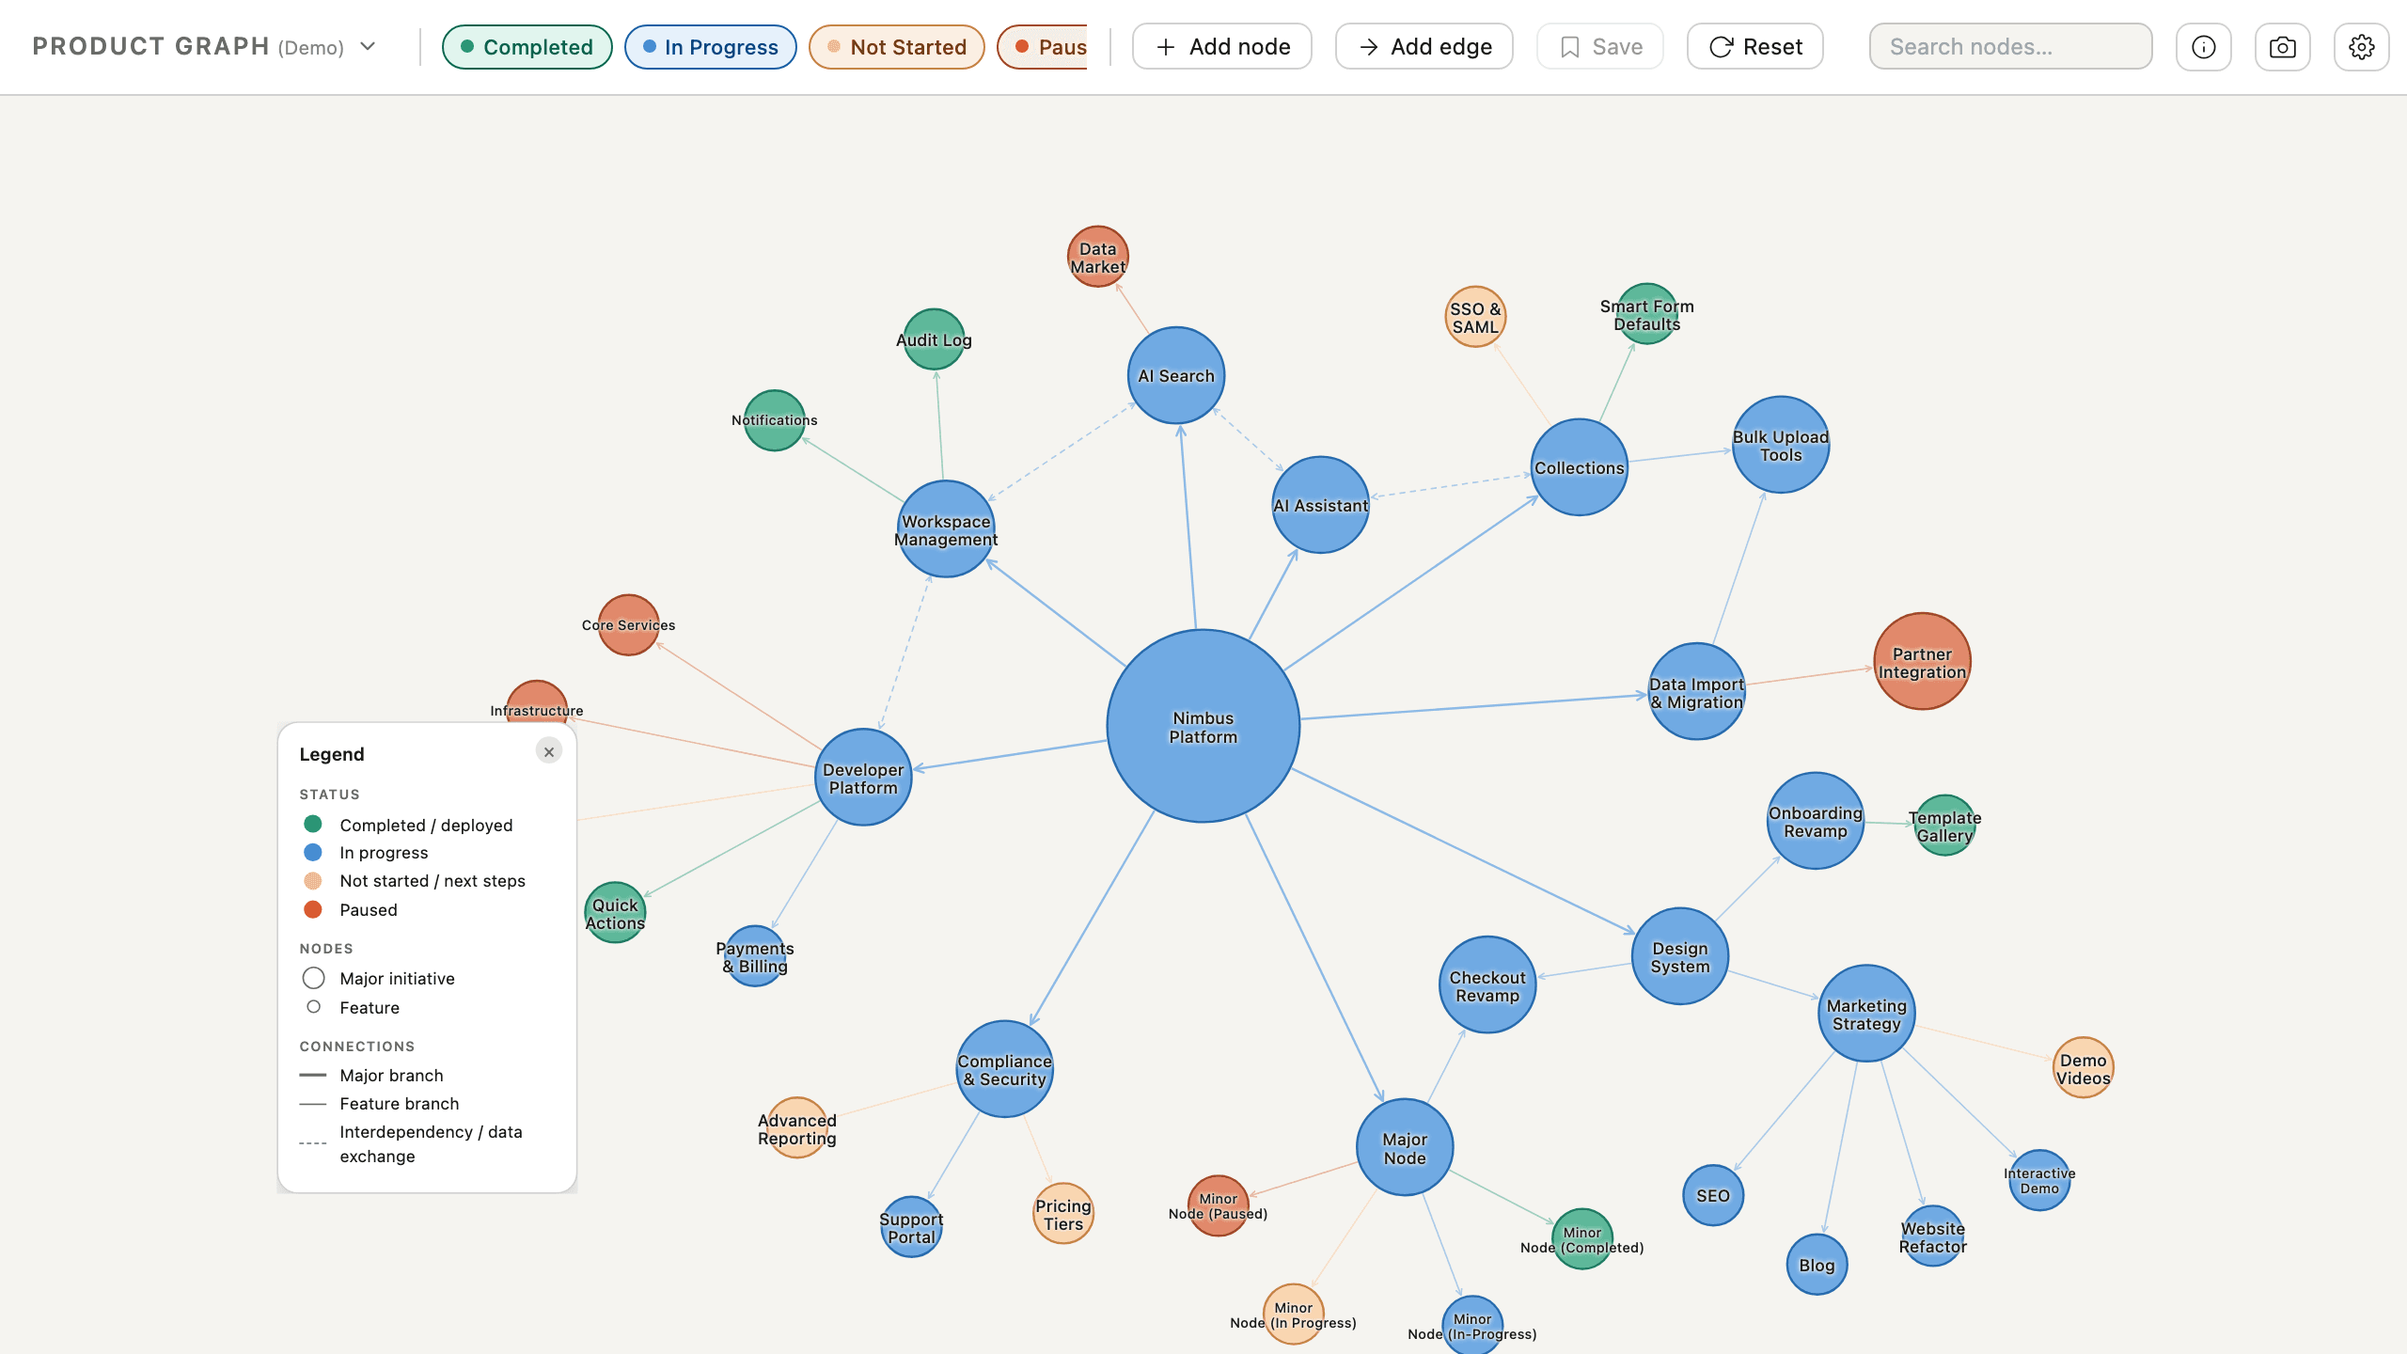
Task: Toggle the Not Started status filter
Action: click(x=897, y=47)
